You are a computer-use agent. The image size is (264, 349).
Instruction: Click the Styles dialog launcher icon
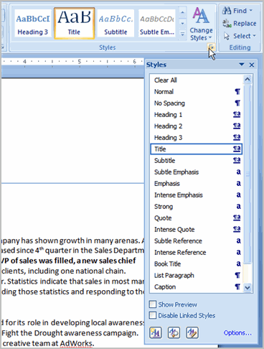(x=212, y=47)
